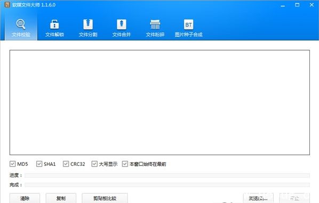Toggle the 大写显示 uppercase display checkbox

94,164
